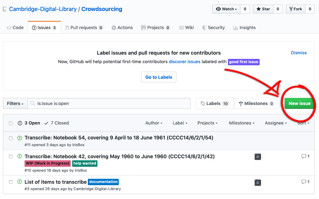The image size is (319, 199).
Task: Open the Transcribe Notebook 54 issue
Action: 119,138
